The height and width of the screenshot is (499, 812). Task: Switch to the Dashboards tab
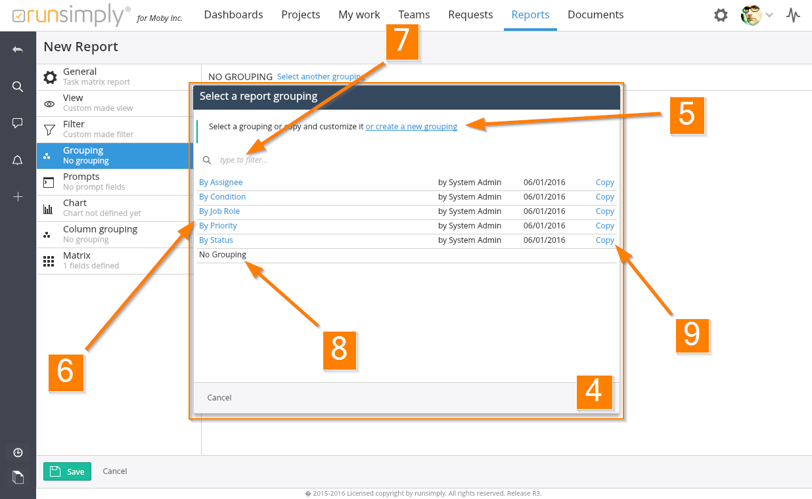click(x=233, y=14)
